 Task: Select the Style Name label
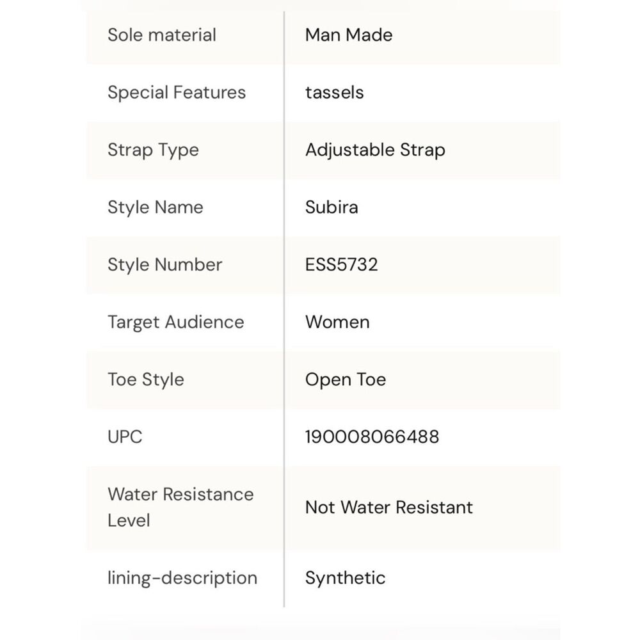click(x=155, y=208)
